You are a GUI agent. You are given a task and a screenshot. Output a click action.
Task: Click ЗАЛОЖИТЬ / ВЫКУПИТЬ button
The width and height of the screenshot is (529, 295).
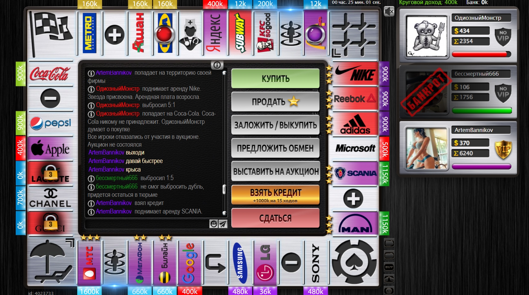[275, 125]
